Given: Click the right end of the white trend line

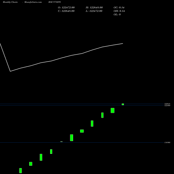Looking at the screenshot, I should click(x=123, y=43).
